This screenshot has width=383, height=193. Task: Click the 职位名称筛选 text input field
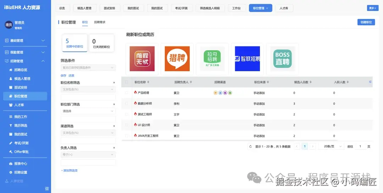88,97
